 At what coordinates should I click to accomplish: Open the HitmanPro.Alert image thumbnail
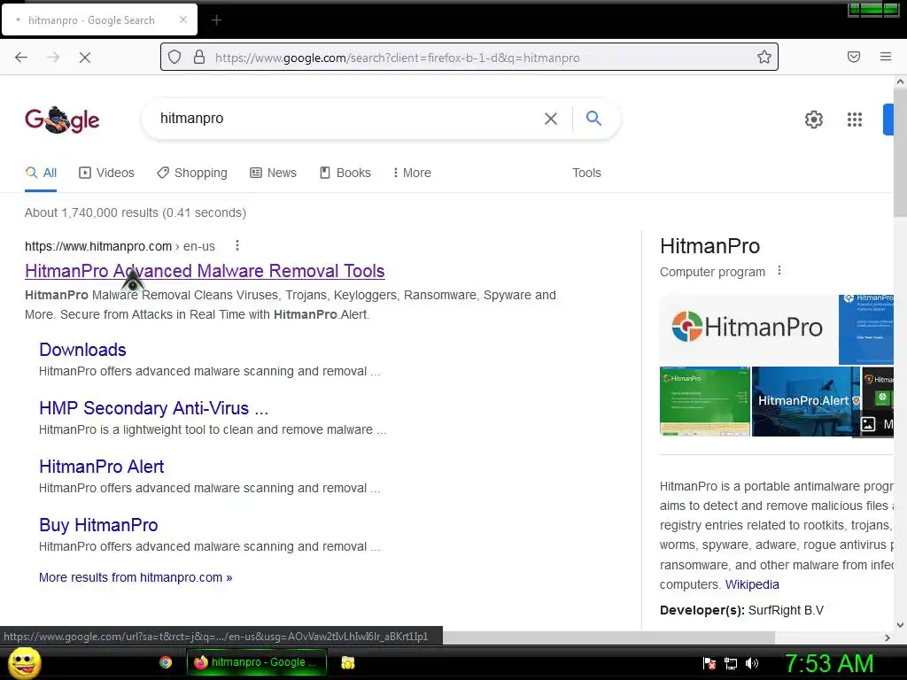point(806,401)
